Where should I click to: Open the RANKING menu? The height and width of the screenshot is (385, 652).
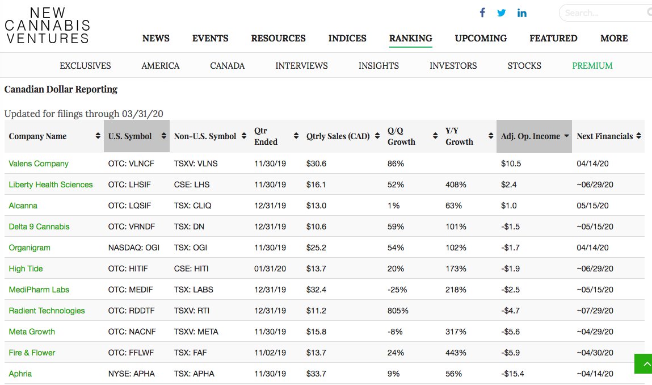(x=410, y=38)
